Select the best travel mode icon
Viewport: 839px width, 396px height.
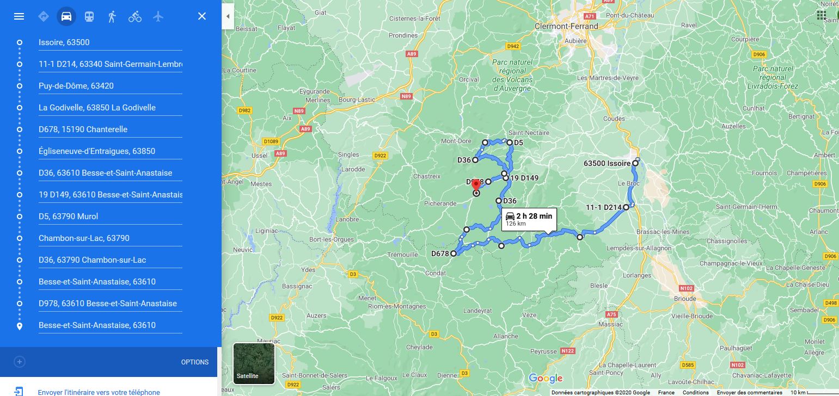pos(44,16)
